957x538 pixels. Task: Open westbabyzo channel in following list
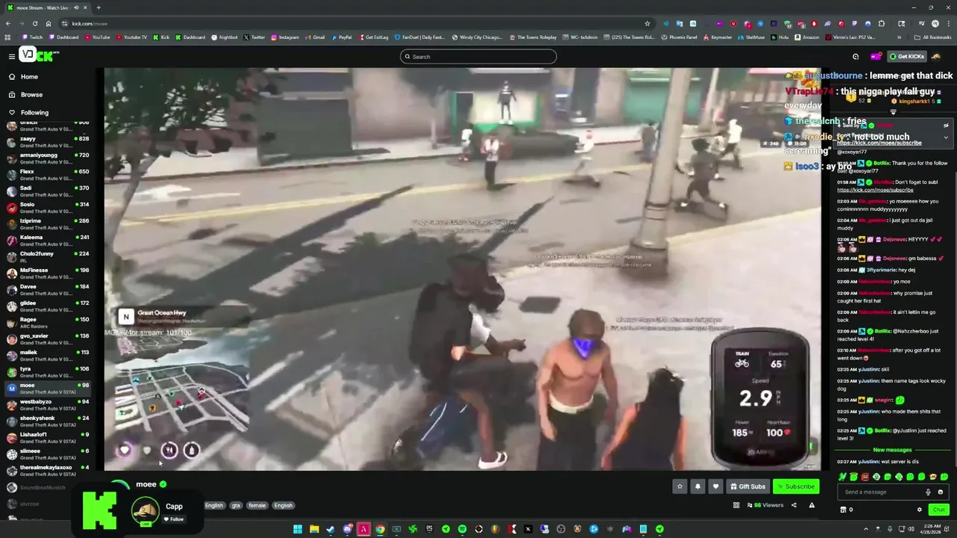pyautogui.click(x=48, y=404)
